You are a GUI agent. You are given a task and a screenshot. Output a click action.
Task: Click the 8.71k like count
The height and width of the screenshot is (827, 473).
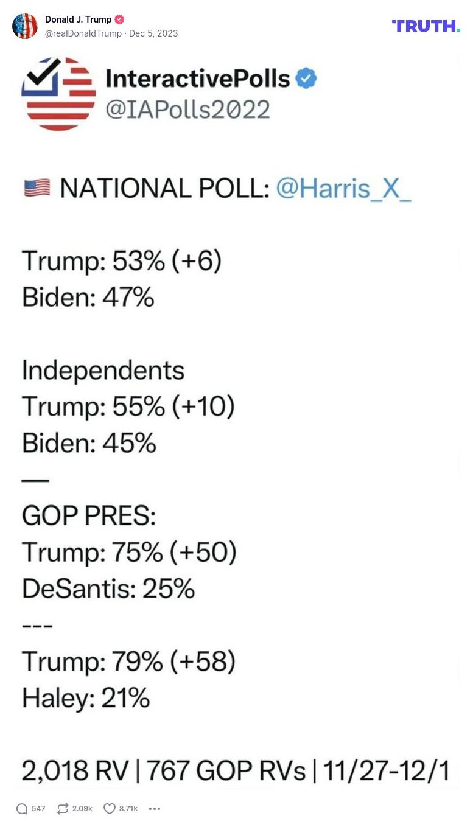(x=128, y=809)
